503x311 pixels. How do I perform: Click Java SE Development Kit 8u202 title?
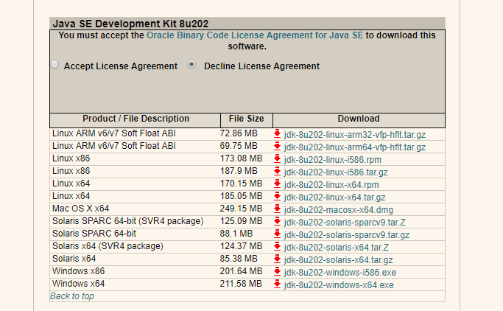pos(130,24)
